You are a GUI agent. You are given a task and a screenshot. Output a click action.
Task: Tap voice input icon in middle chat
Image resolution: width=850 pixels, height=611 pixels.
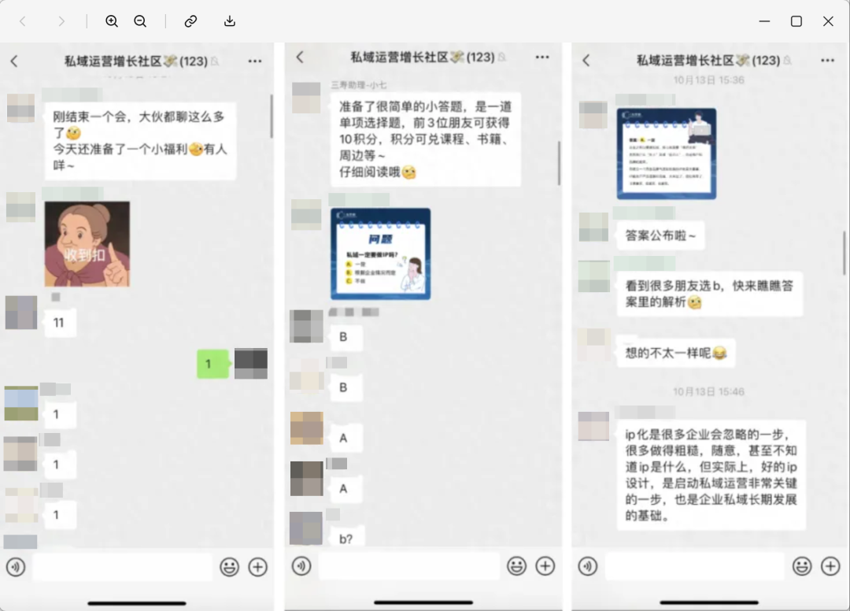[301, 566]
